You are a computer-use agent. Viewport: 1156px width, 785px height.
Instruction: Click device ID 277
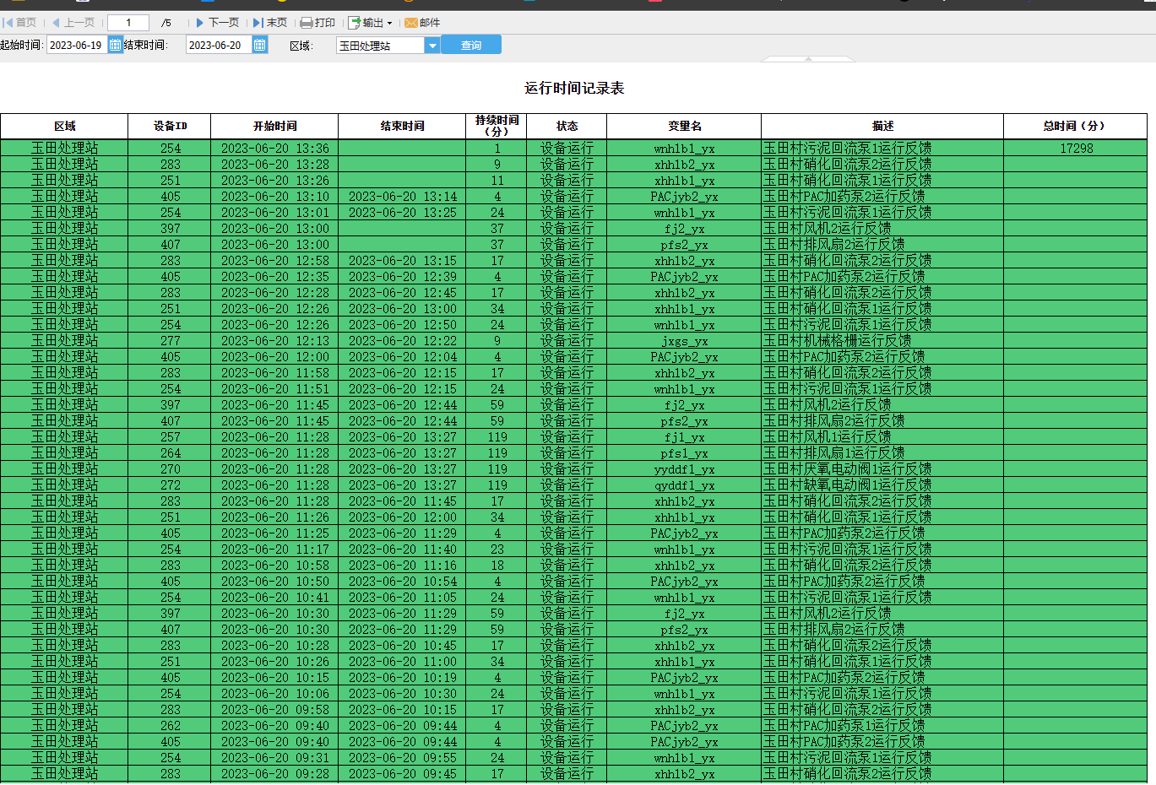pyautogui.click(x=171, y=341)
